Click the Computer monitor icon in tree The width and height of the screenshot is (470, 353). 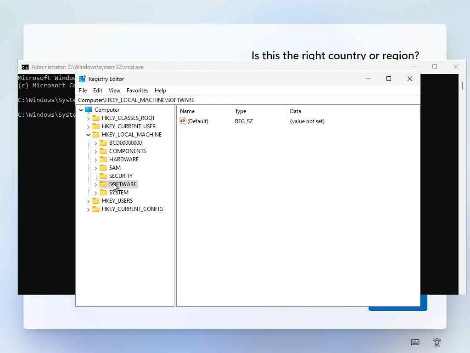click(x=89, y=109)
